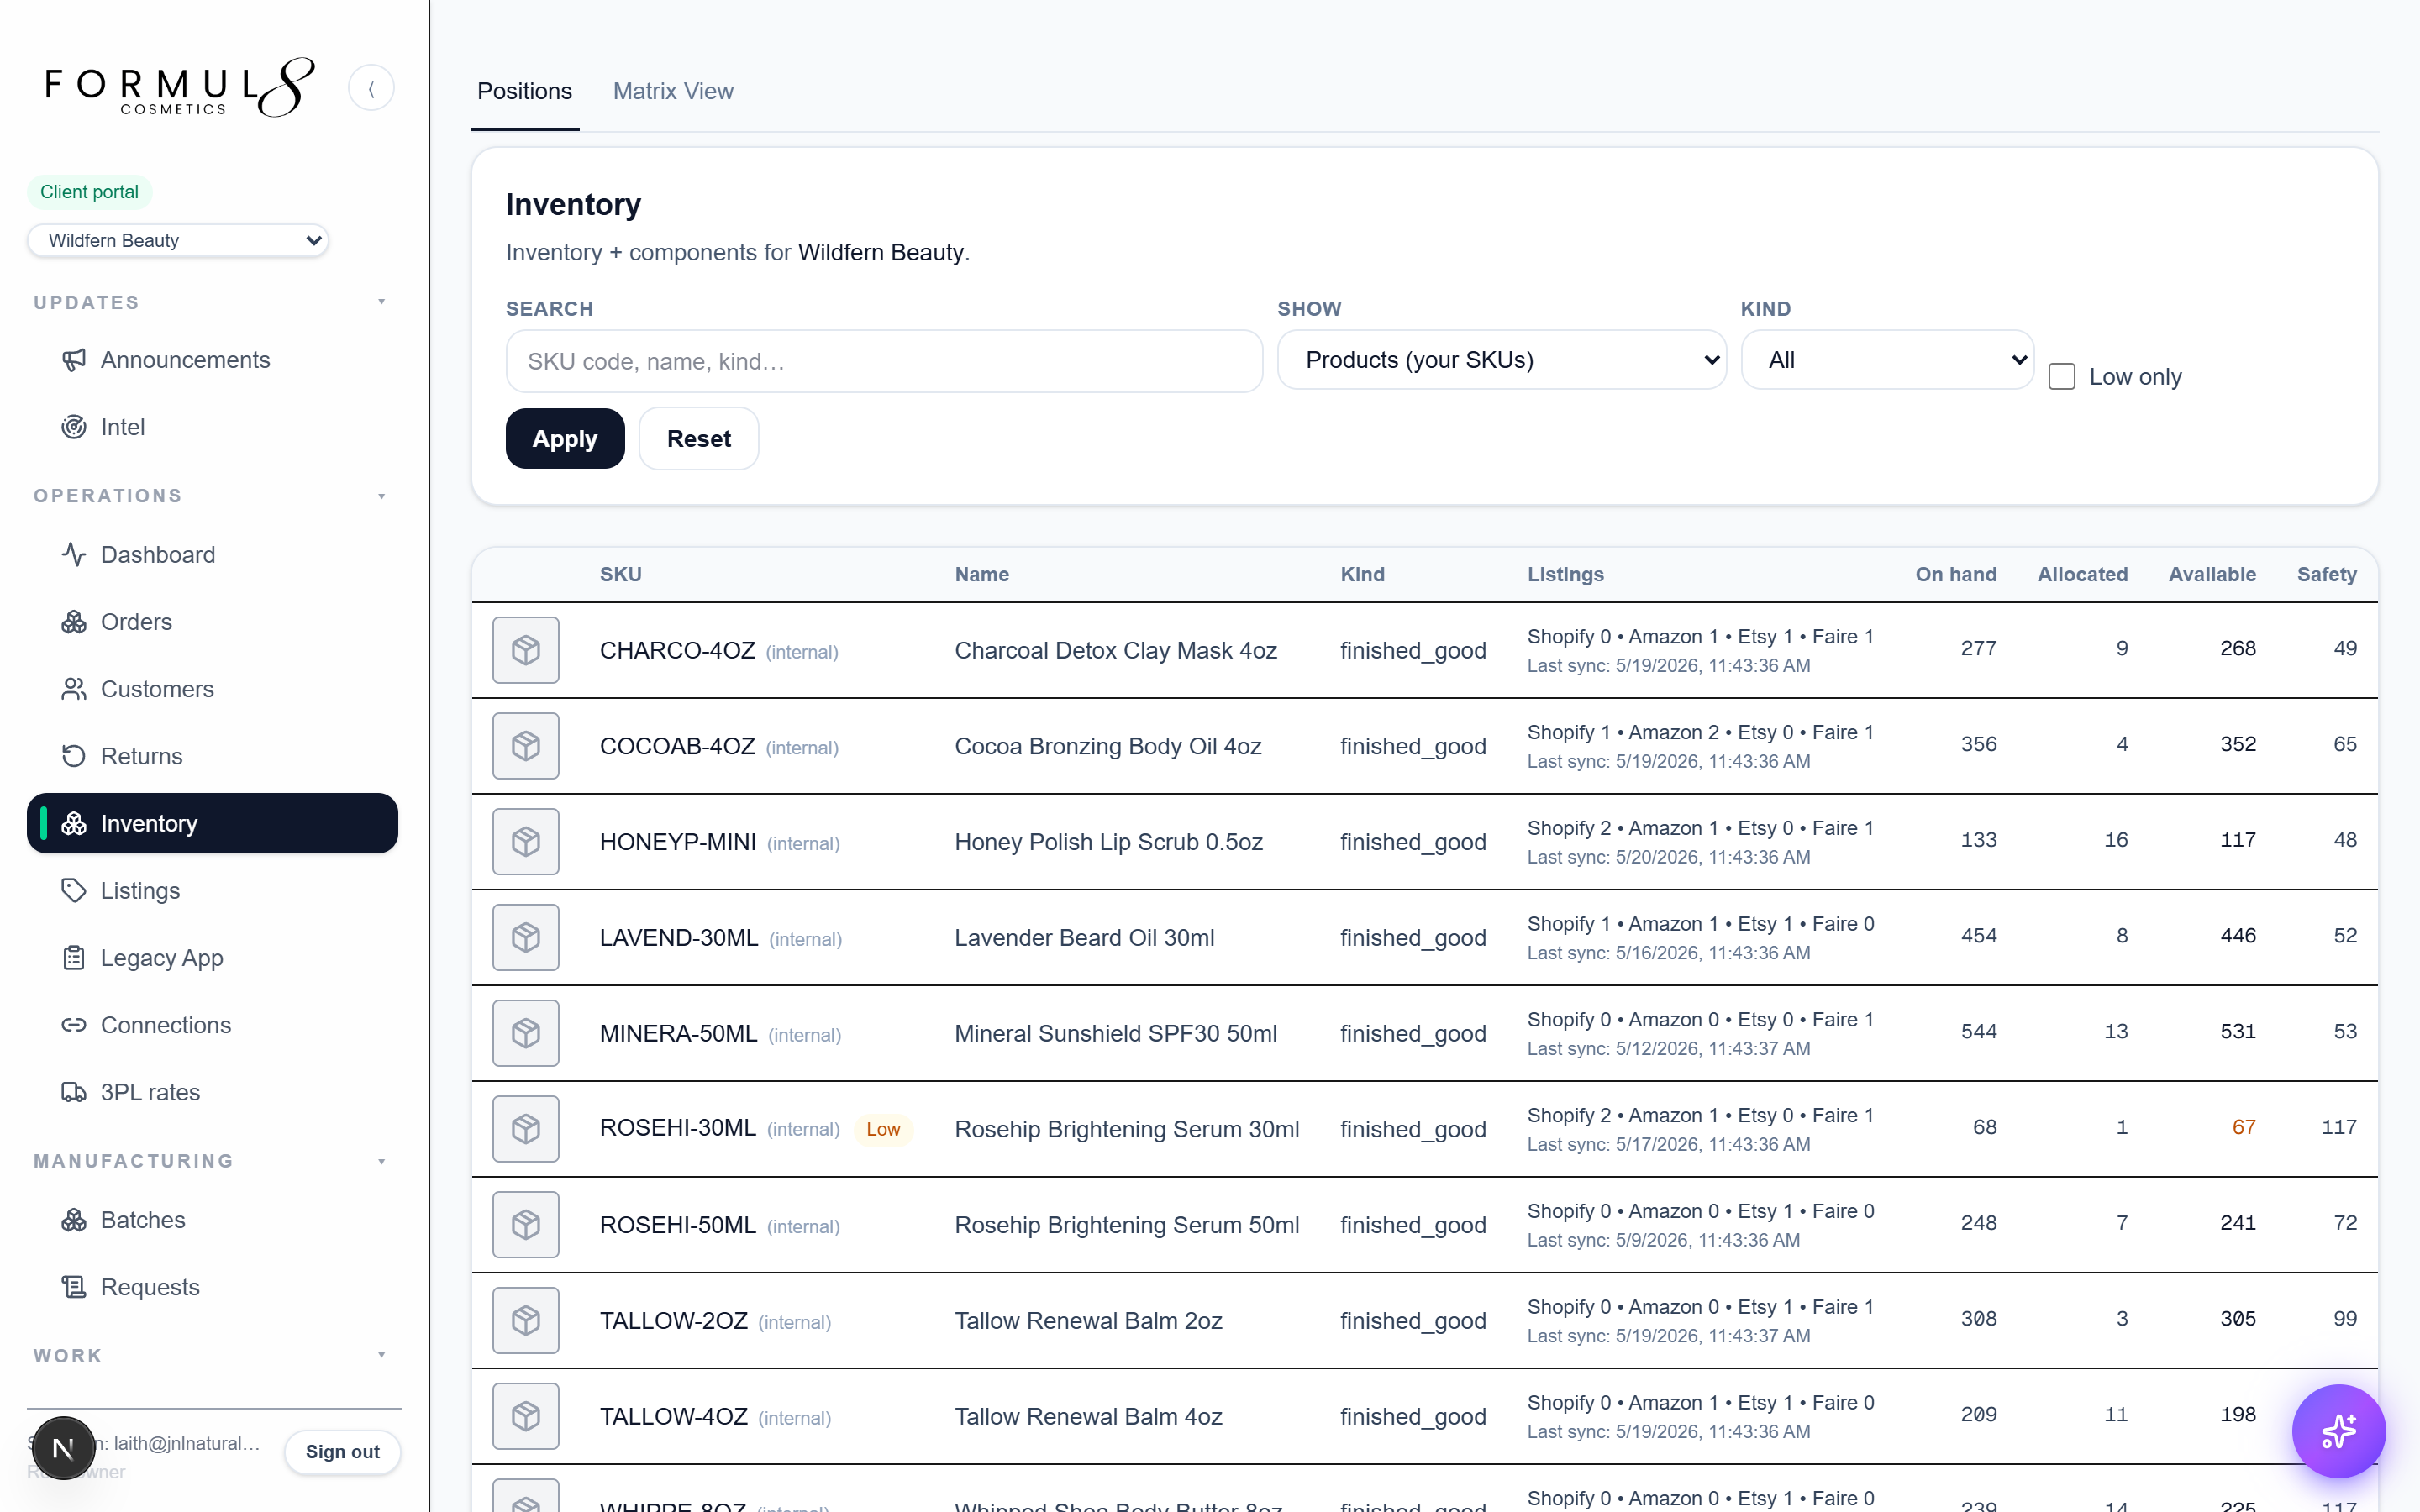Click the Formul8 Cosmetics logo

(x=180, y=88)
